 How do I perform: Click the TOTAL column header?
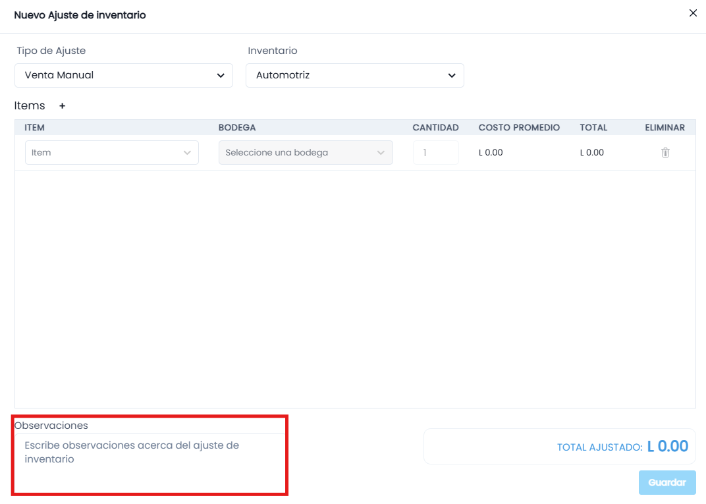click(x=593, y=127)
